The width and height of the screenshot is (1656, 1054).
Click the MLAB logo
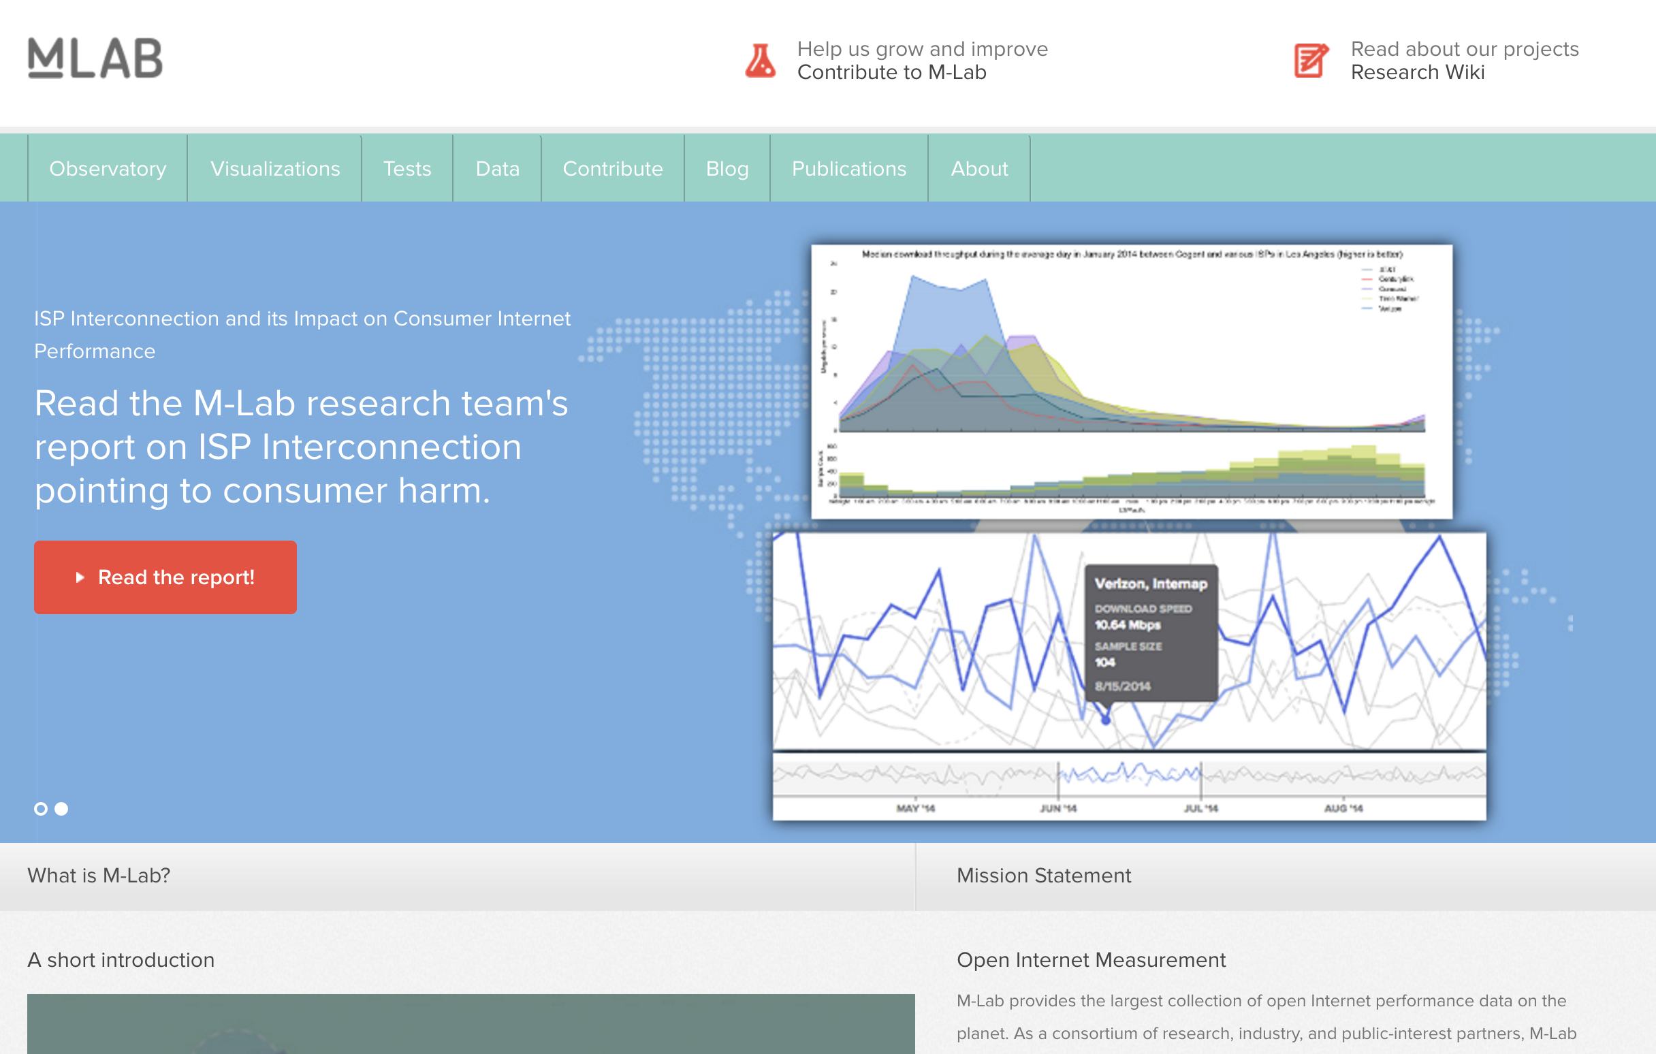click(95, 58)
